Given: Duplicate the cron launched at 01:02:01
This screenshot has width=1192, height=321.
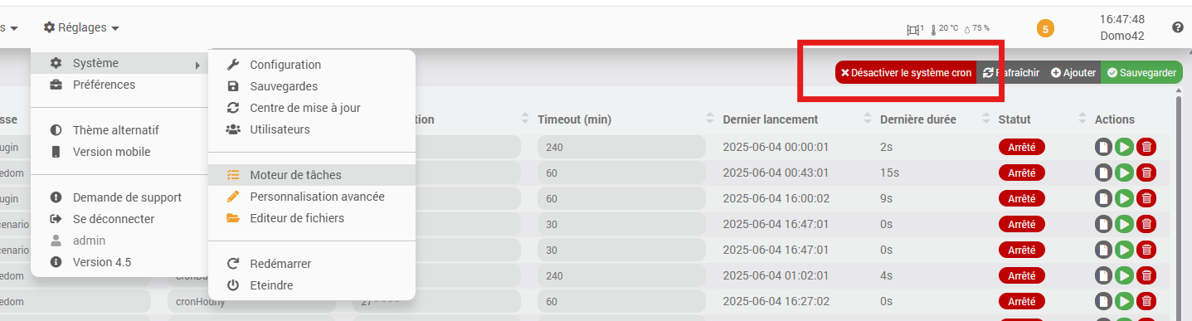Looking at the screenshot, I should [1103, 275].
